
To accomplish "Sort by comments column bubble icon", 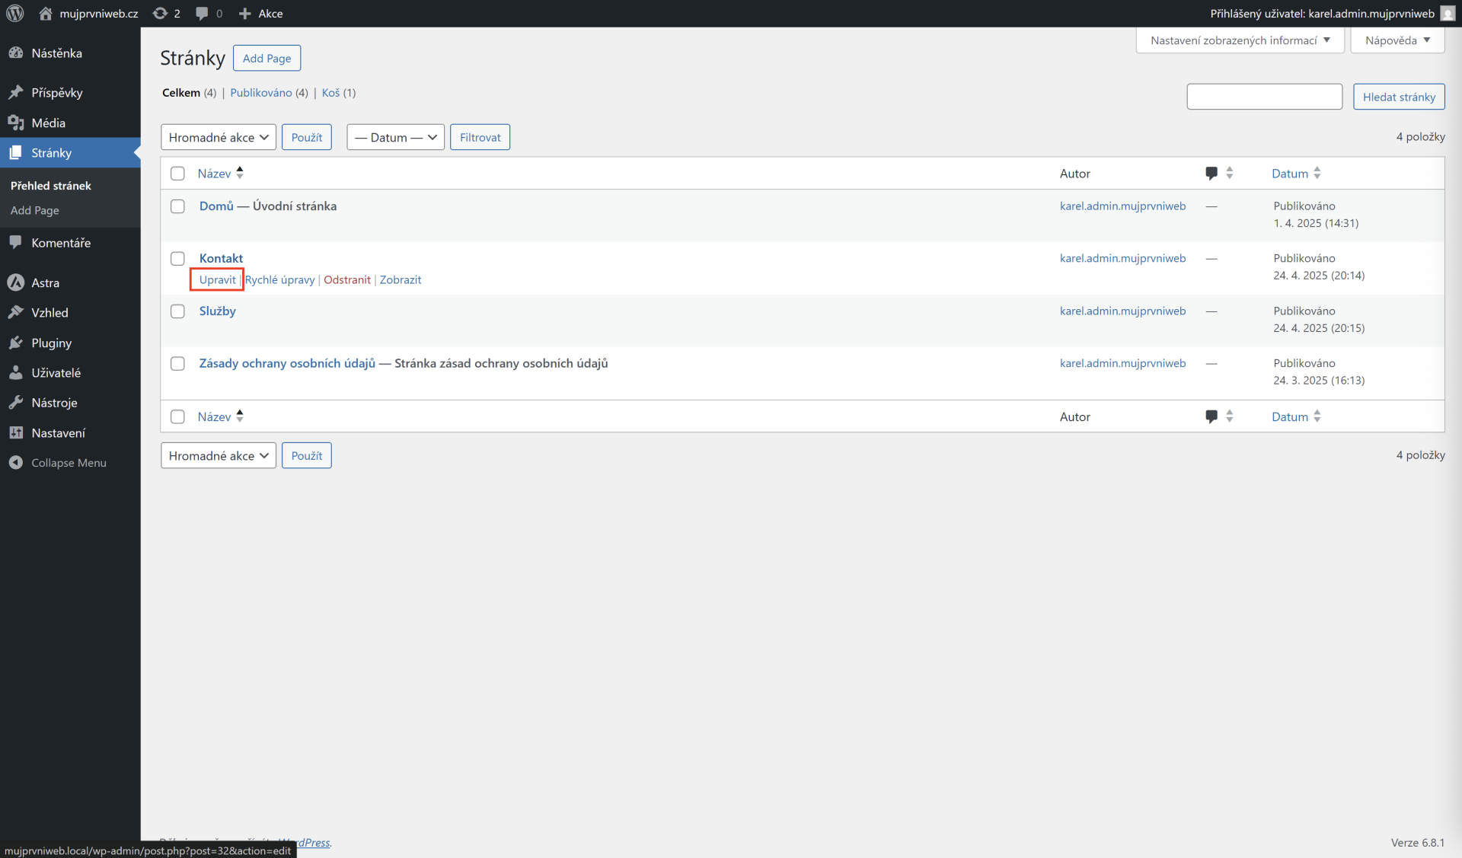I will tap(1211, 174).
